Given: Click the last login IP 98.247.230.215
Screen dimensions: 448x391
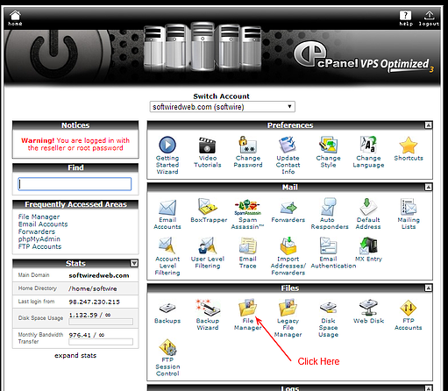Looking at the screenshot, I should click(94, 302).
